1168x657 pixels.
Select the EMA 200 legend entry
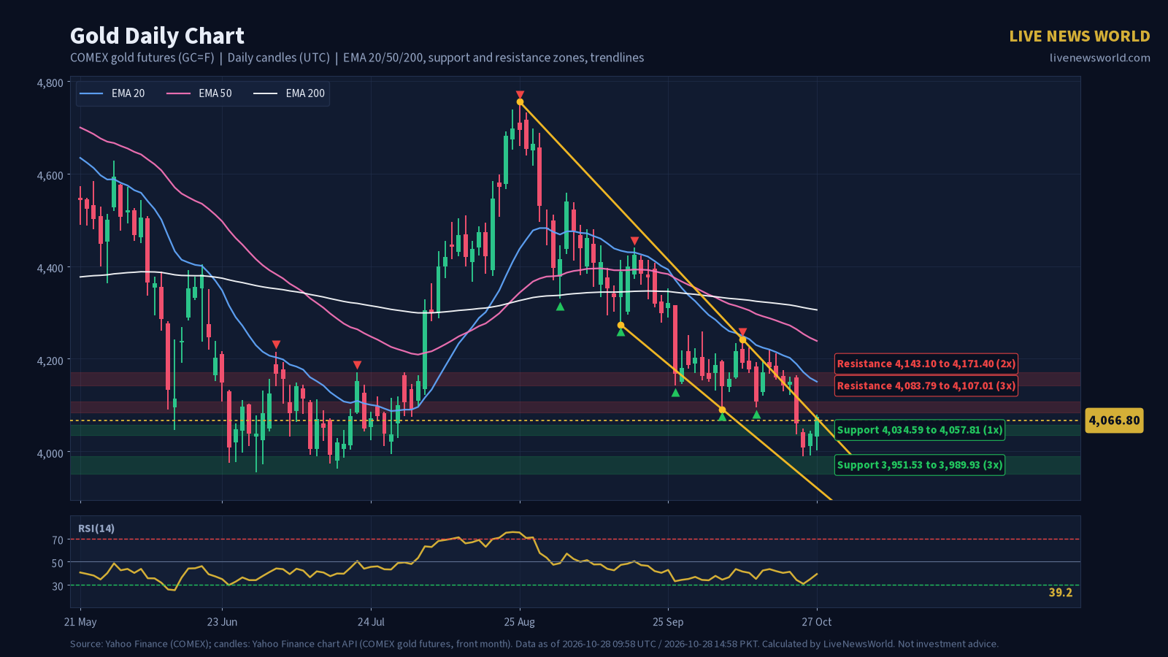click(x=289, y=93)
